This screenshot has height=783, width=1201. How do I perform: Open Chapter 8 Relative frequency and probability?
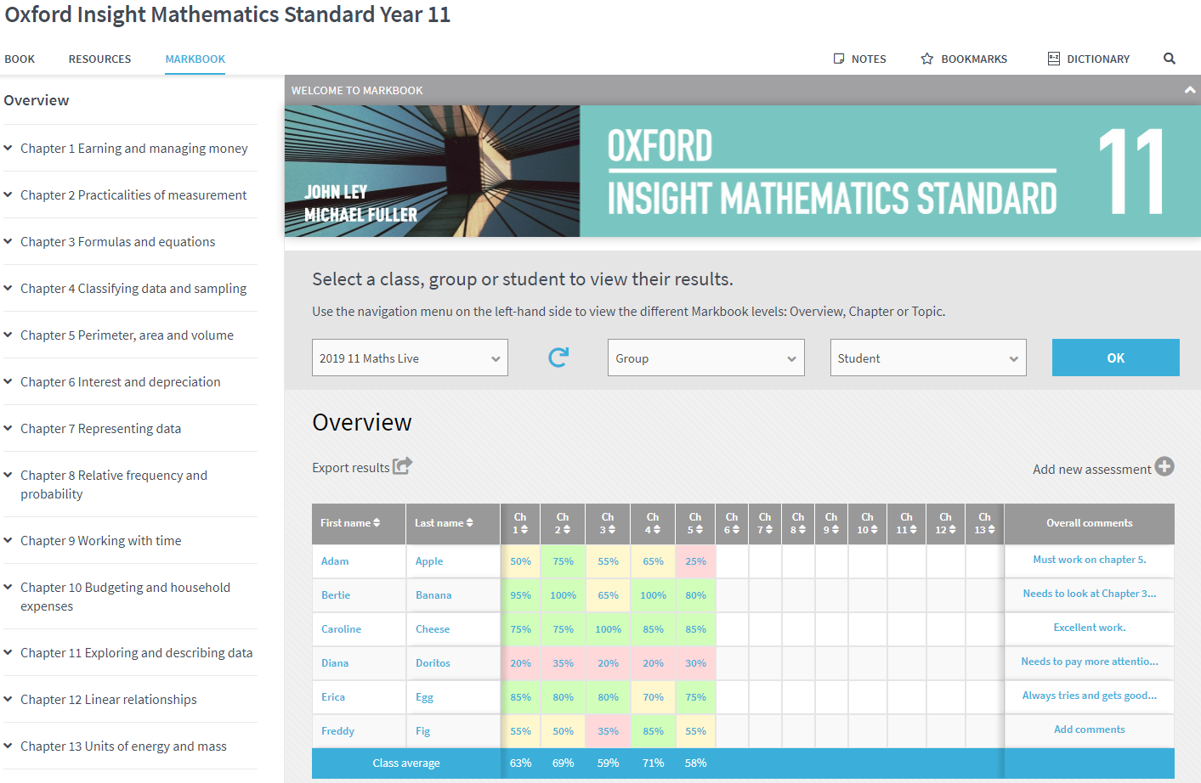point(114,484)
